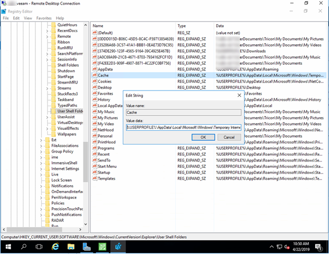
Task: Expand the UserAssist key
Action: (x=47, y=117)
